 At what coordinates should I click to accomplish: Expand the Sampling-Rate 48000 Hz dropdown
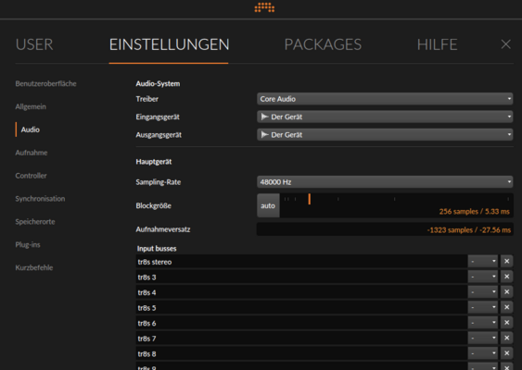coord(385,181)
